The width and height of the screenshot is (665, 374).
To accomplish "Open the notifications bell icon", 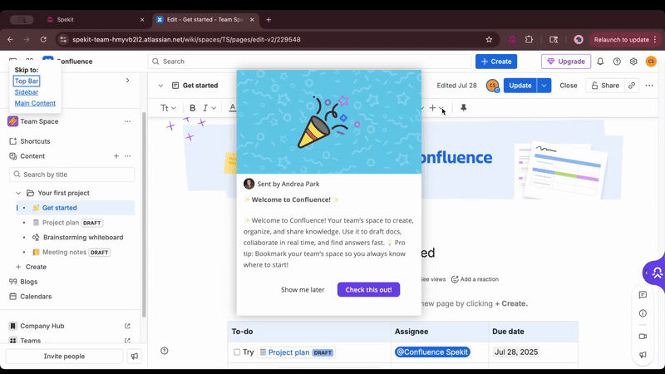I will pyautogui.click(x=600, y=62).
